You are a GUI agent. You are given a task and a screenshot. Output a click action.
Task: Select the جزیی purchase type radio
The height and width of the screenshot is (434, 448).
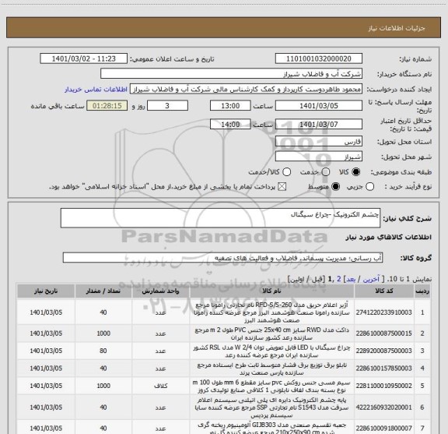[369, 187]
